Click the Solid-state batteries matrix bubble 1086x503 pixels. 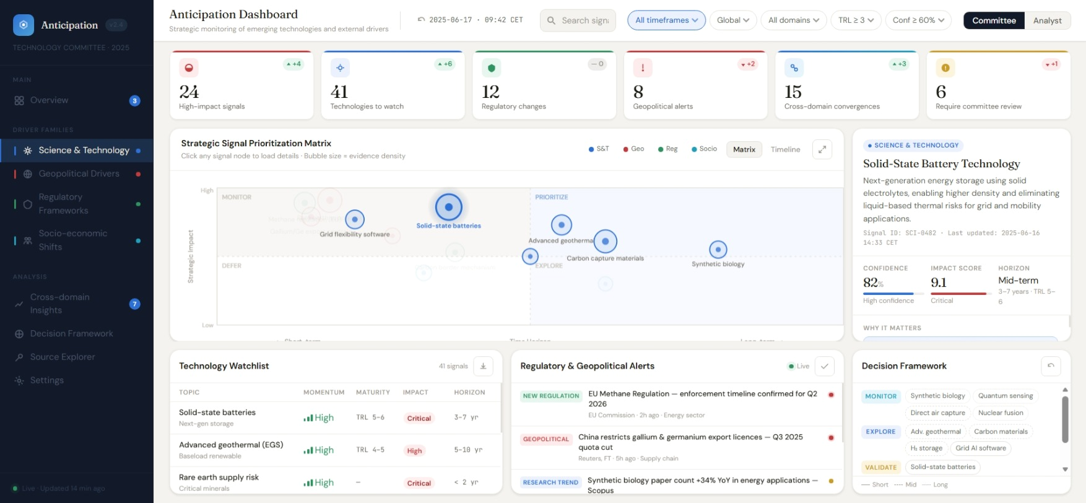(x=449, y=207)
